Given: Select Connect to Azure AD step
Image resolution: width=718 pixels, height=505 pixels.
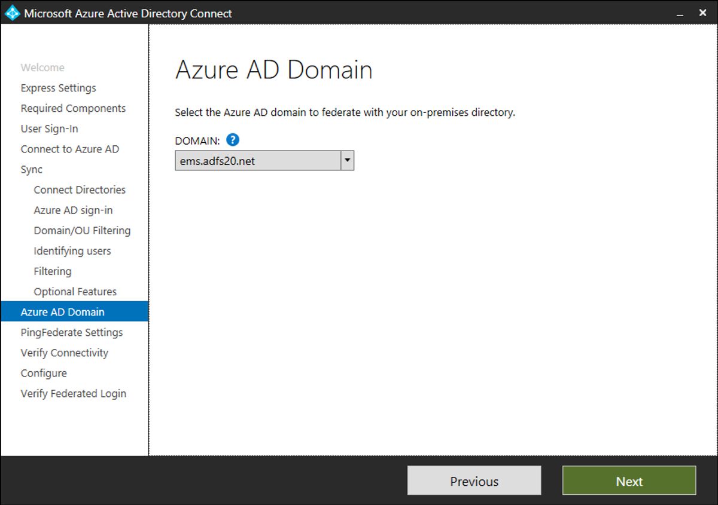Looking at the screenshot, I should click(69, 149).
